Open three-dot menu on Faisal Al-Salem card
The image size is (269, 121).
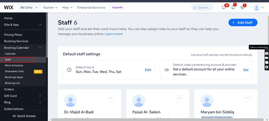(x=179, y=98)
